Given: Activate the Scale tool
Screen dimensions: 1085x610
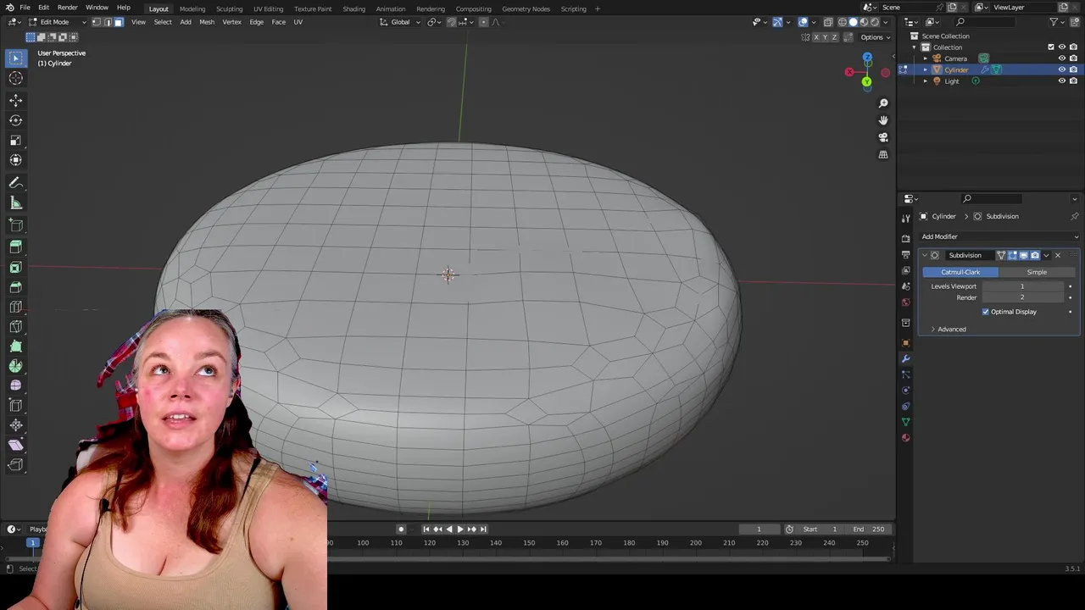Looking at the screenshot, I should pyautogui.click(x=15, y=140).
